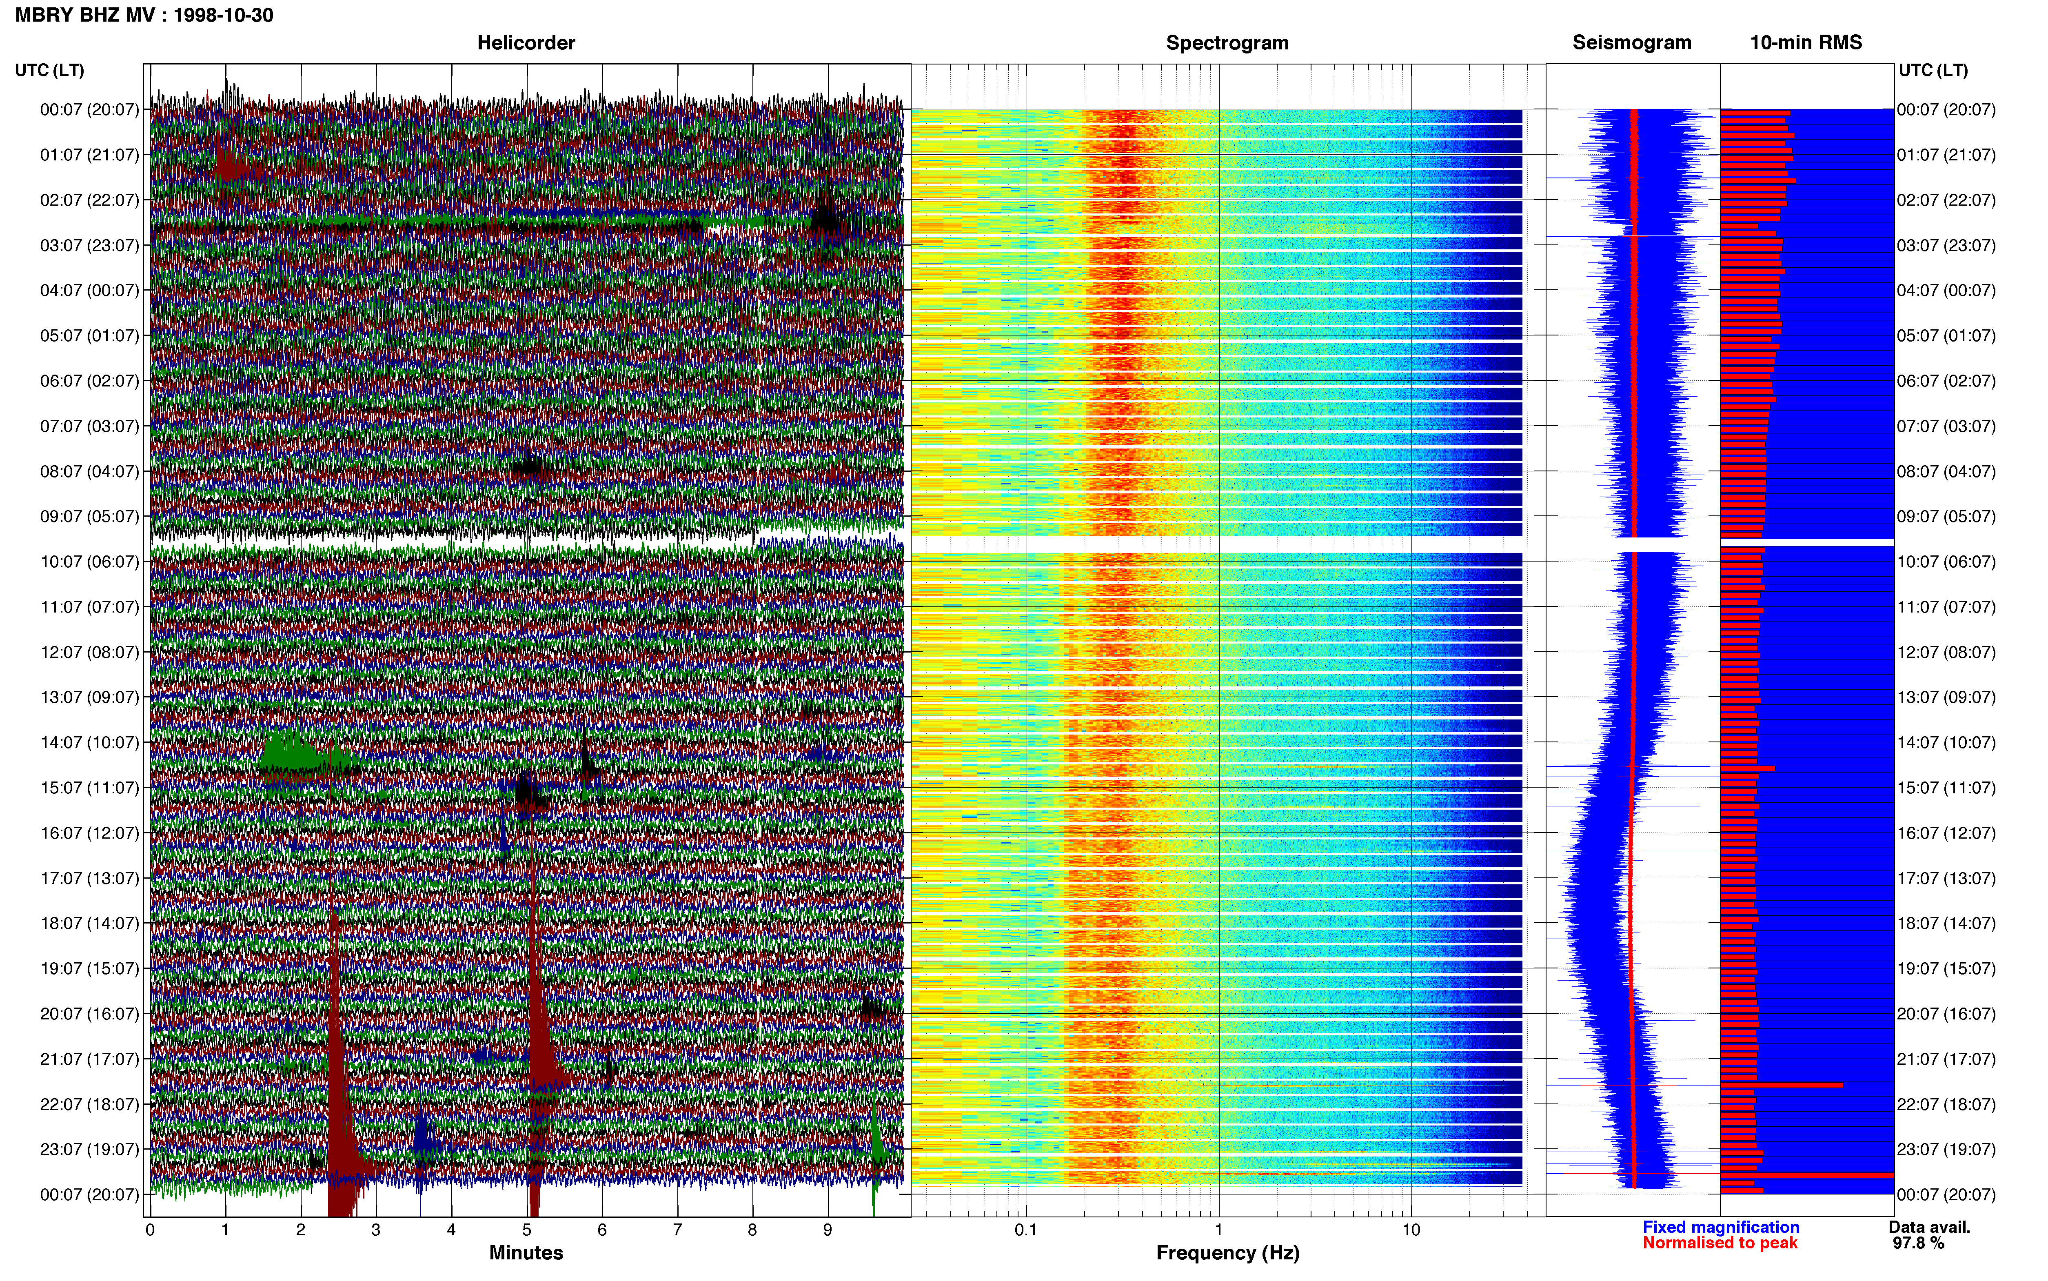
Task: Select helicorder time label 03:07 (23:07)
Action: (x=90, y=246)
